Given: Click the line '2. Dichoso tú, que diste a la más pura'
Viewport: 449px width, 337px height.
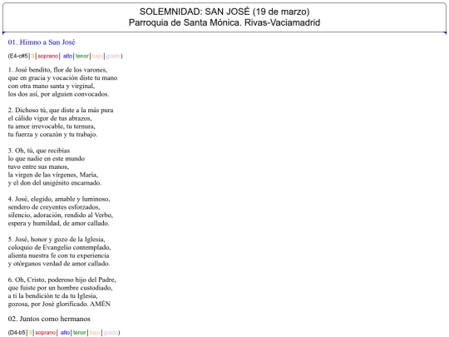Looking at the screenshot, I should tap(61, 111).
